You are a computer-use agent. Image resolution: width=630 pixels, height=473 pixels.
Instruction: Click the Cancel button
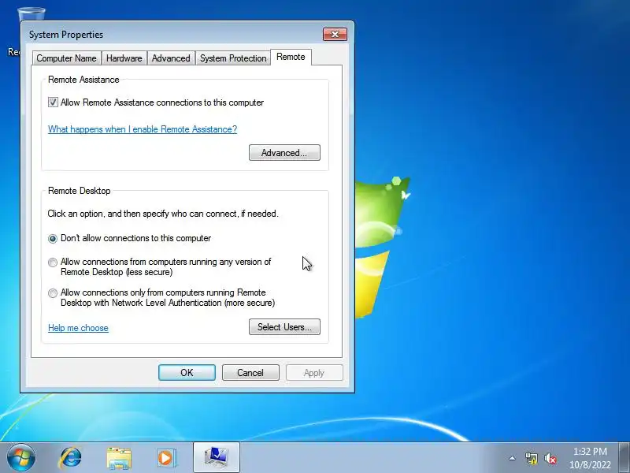(250, 373)
